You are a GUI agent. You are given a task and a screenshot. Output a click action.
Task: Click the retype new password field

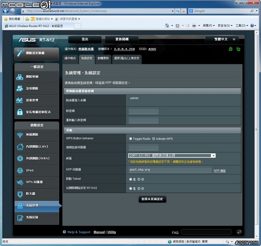pos(144,120)
